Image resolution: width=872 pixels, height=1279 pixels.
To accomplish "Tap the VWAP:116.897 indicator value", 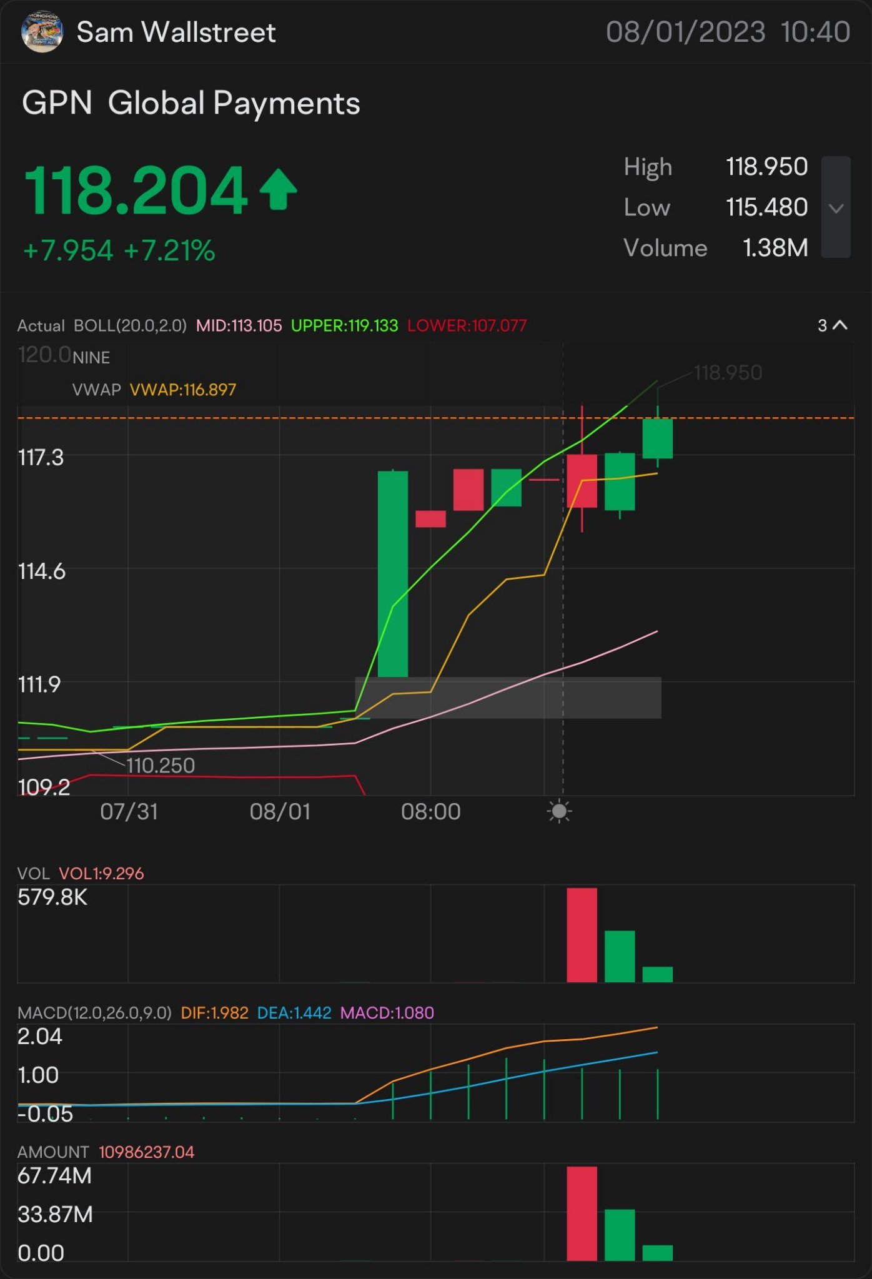I will [x=183, y=390].
